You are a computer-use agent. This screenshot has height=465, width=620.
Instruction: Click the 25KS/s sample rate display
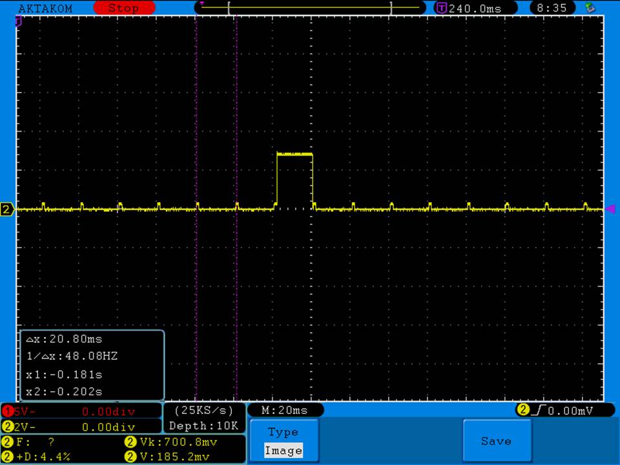(x=203, y=410)
